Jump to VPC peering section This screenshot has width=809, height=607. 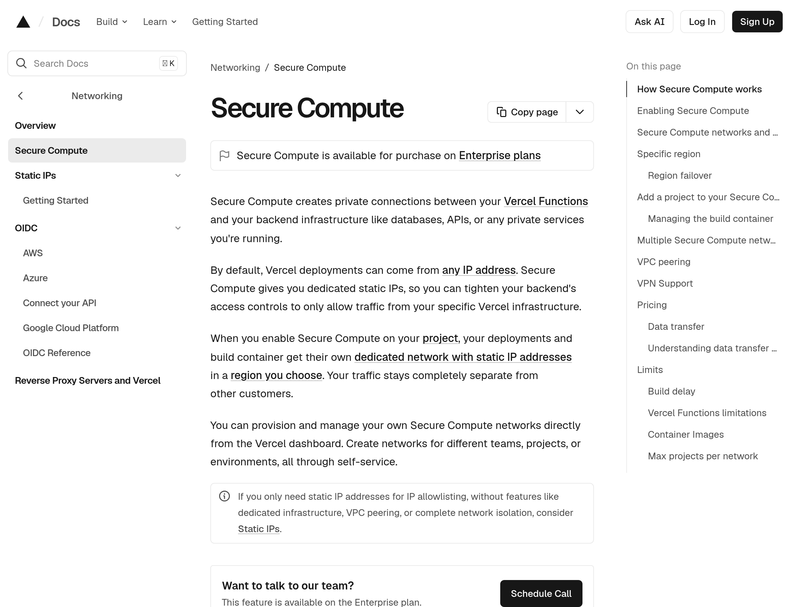click(x=663, y=262)
